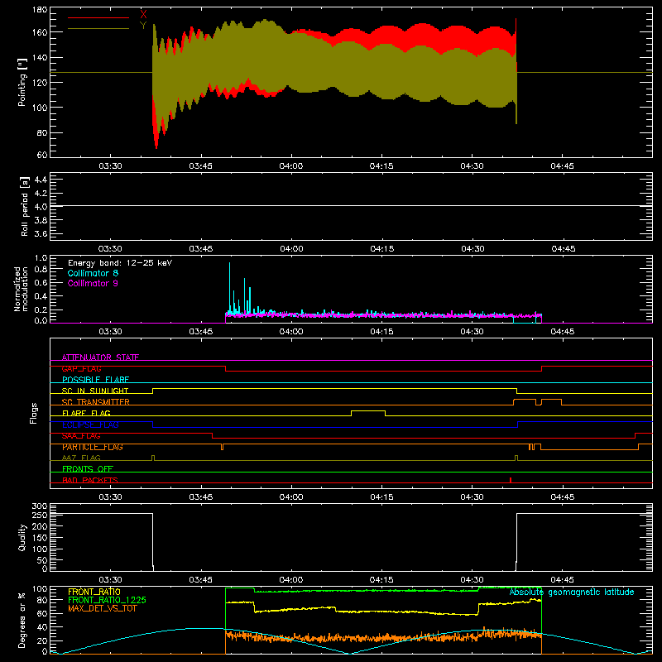662x662 pixels.
Task: Click the '04:00' tick under the Pointing plot
Action: 291,166
